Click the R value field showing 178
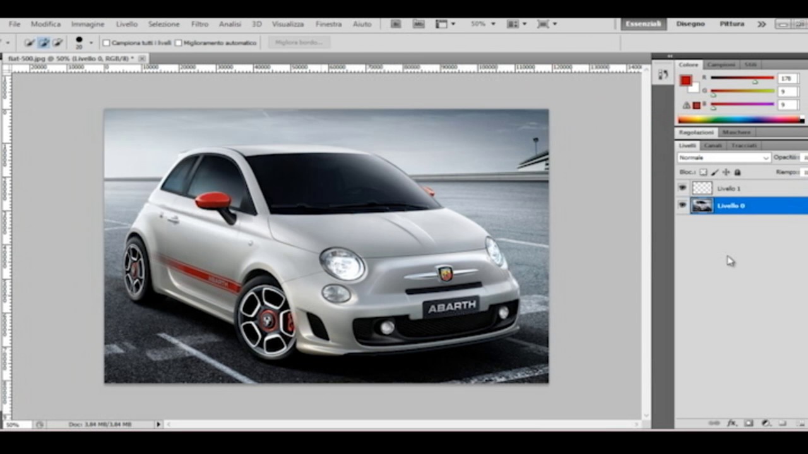 click(787, 79)
